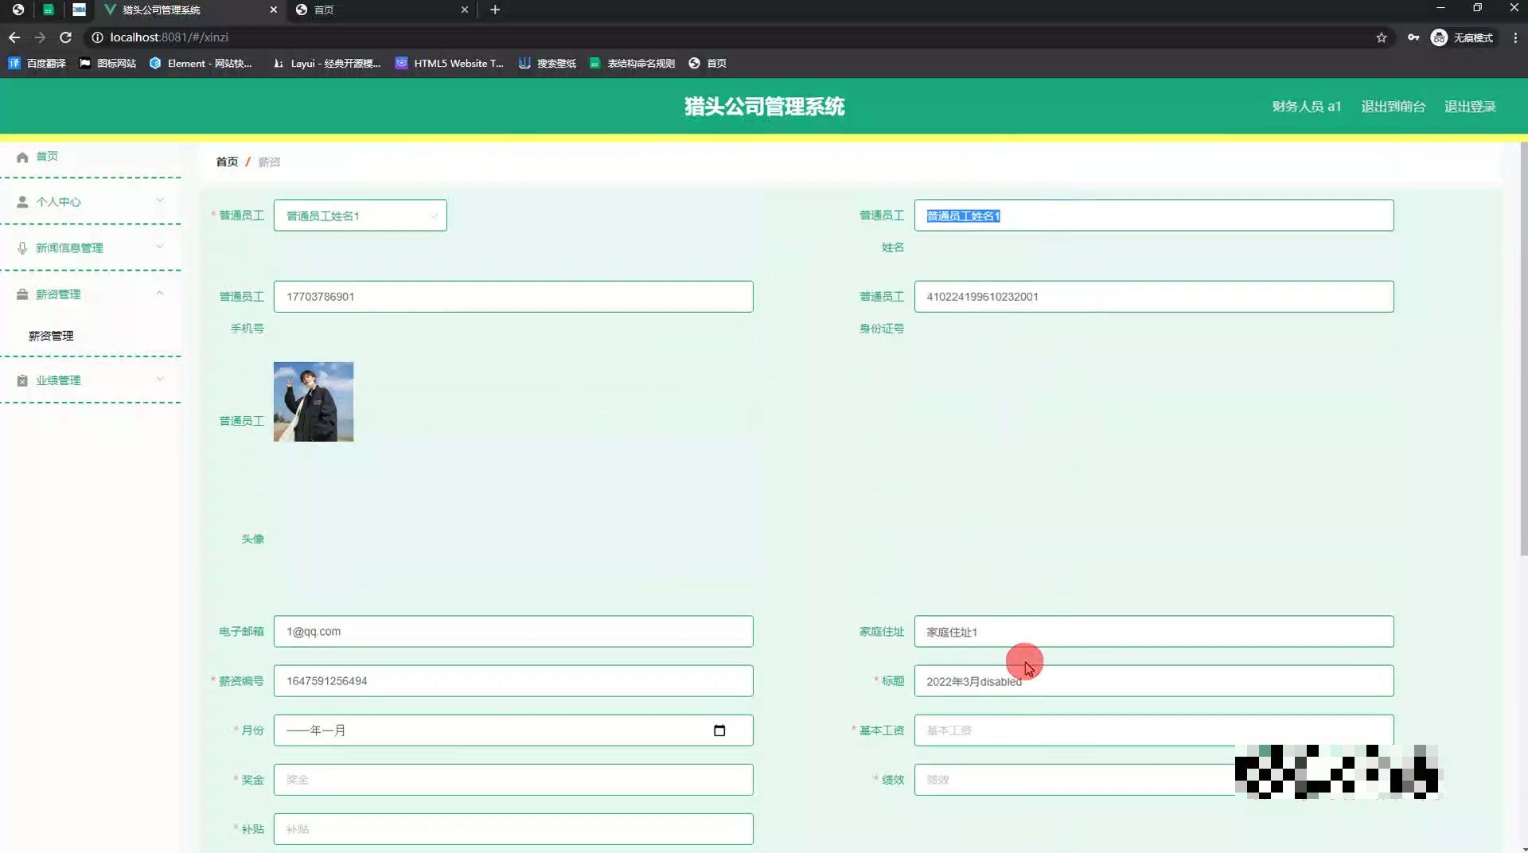Open the 首页 bookmark in bookmarks bar

[707, 63]
